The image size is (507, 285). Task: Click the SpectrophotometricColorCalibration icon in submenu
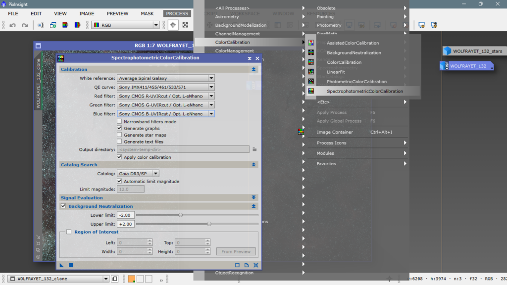point(311,91)
